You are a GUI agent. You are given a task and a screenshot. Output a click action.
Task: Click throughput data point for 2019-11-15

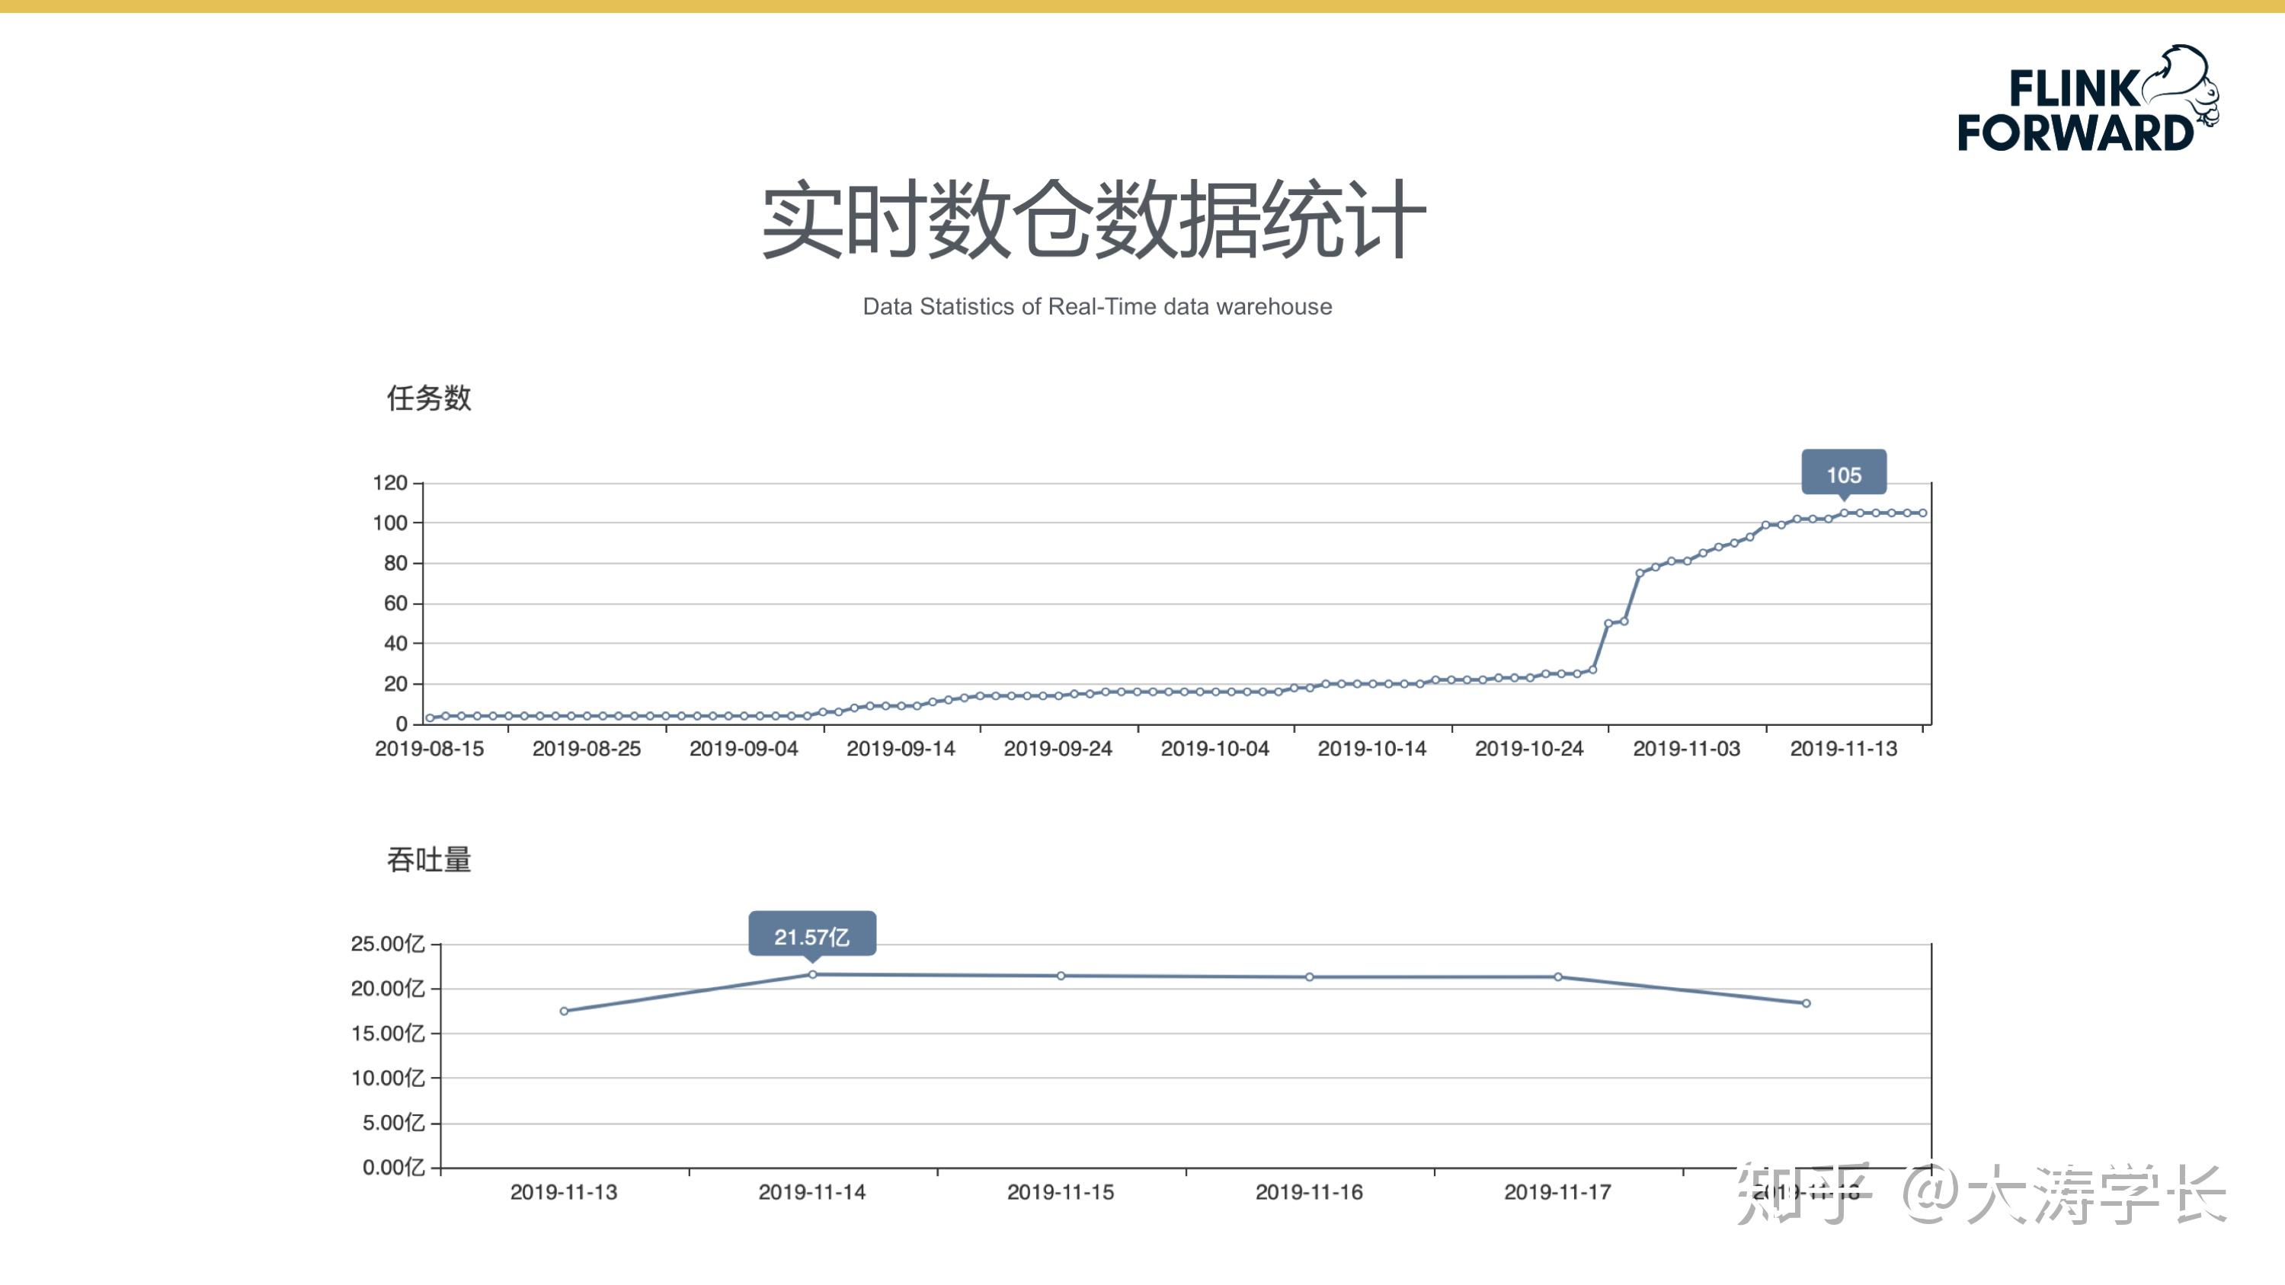tap(1061, 977)
